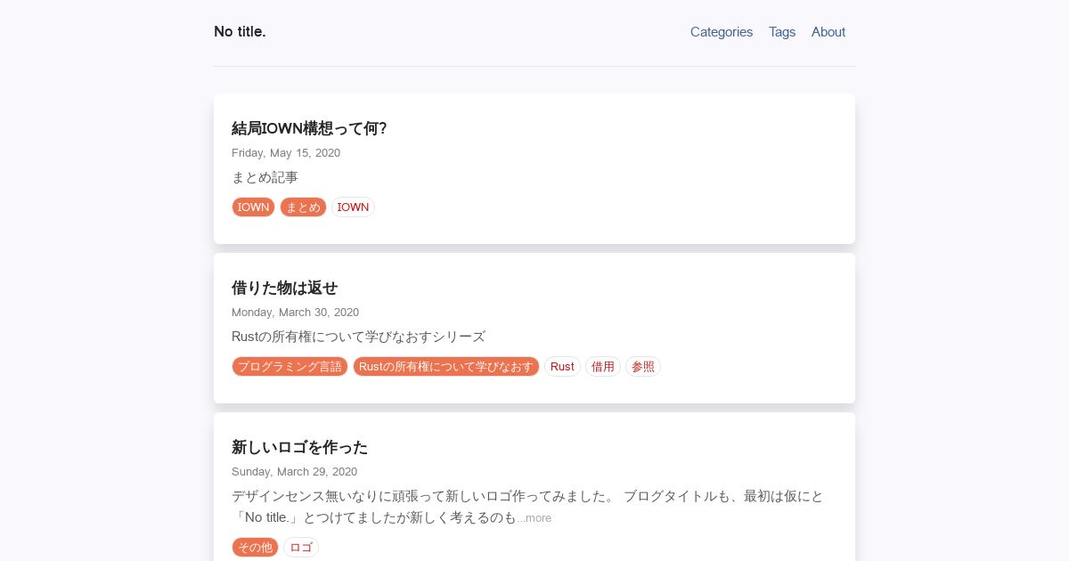Click the date 'Friday, May 15, 2020'
The width and height of the screenshot is (1069, 561).
pyautogui.click(x=286, y=153)
